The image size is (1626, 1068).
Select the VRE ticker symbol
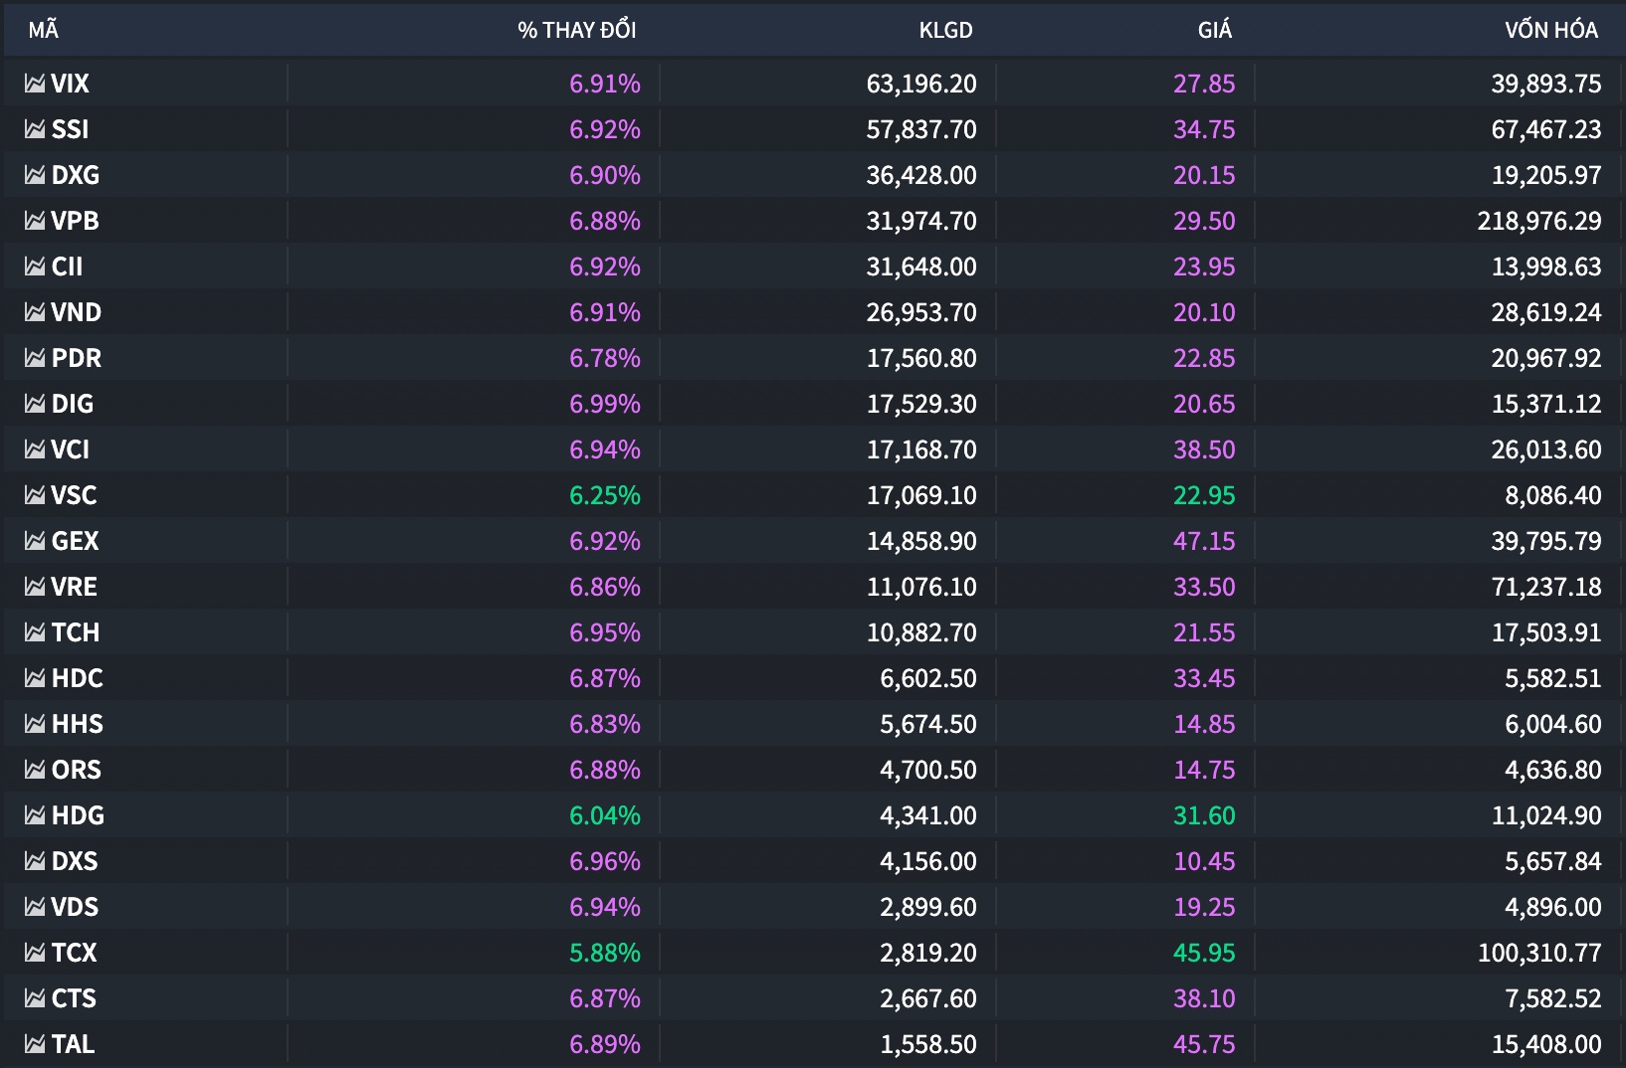point(75,587)
